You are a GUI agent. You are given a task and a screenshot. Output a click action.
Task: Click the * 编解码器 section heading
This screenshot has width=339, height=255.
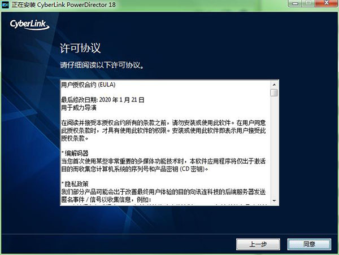pyautogui.click(x=75, y=153)
